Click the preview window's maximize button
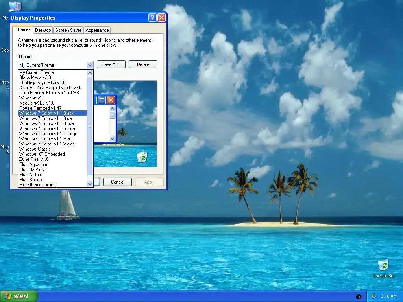The width and height of the screenshot is (403, 302). (102, 100)
